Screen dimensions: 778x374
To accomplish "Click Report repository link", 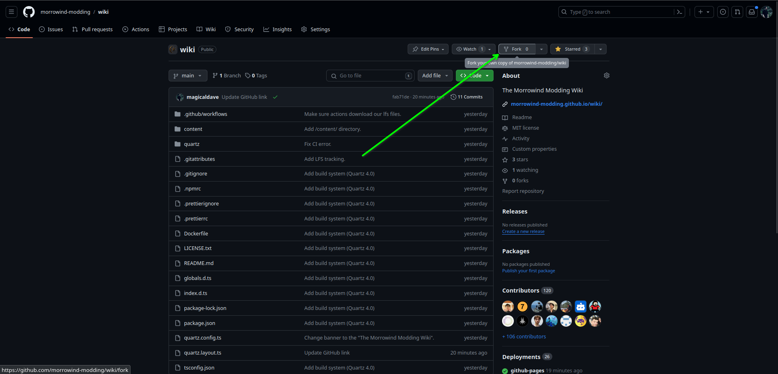I will point(523,191).
